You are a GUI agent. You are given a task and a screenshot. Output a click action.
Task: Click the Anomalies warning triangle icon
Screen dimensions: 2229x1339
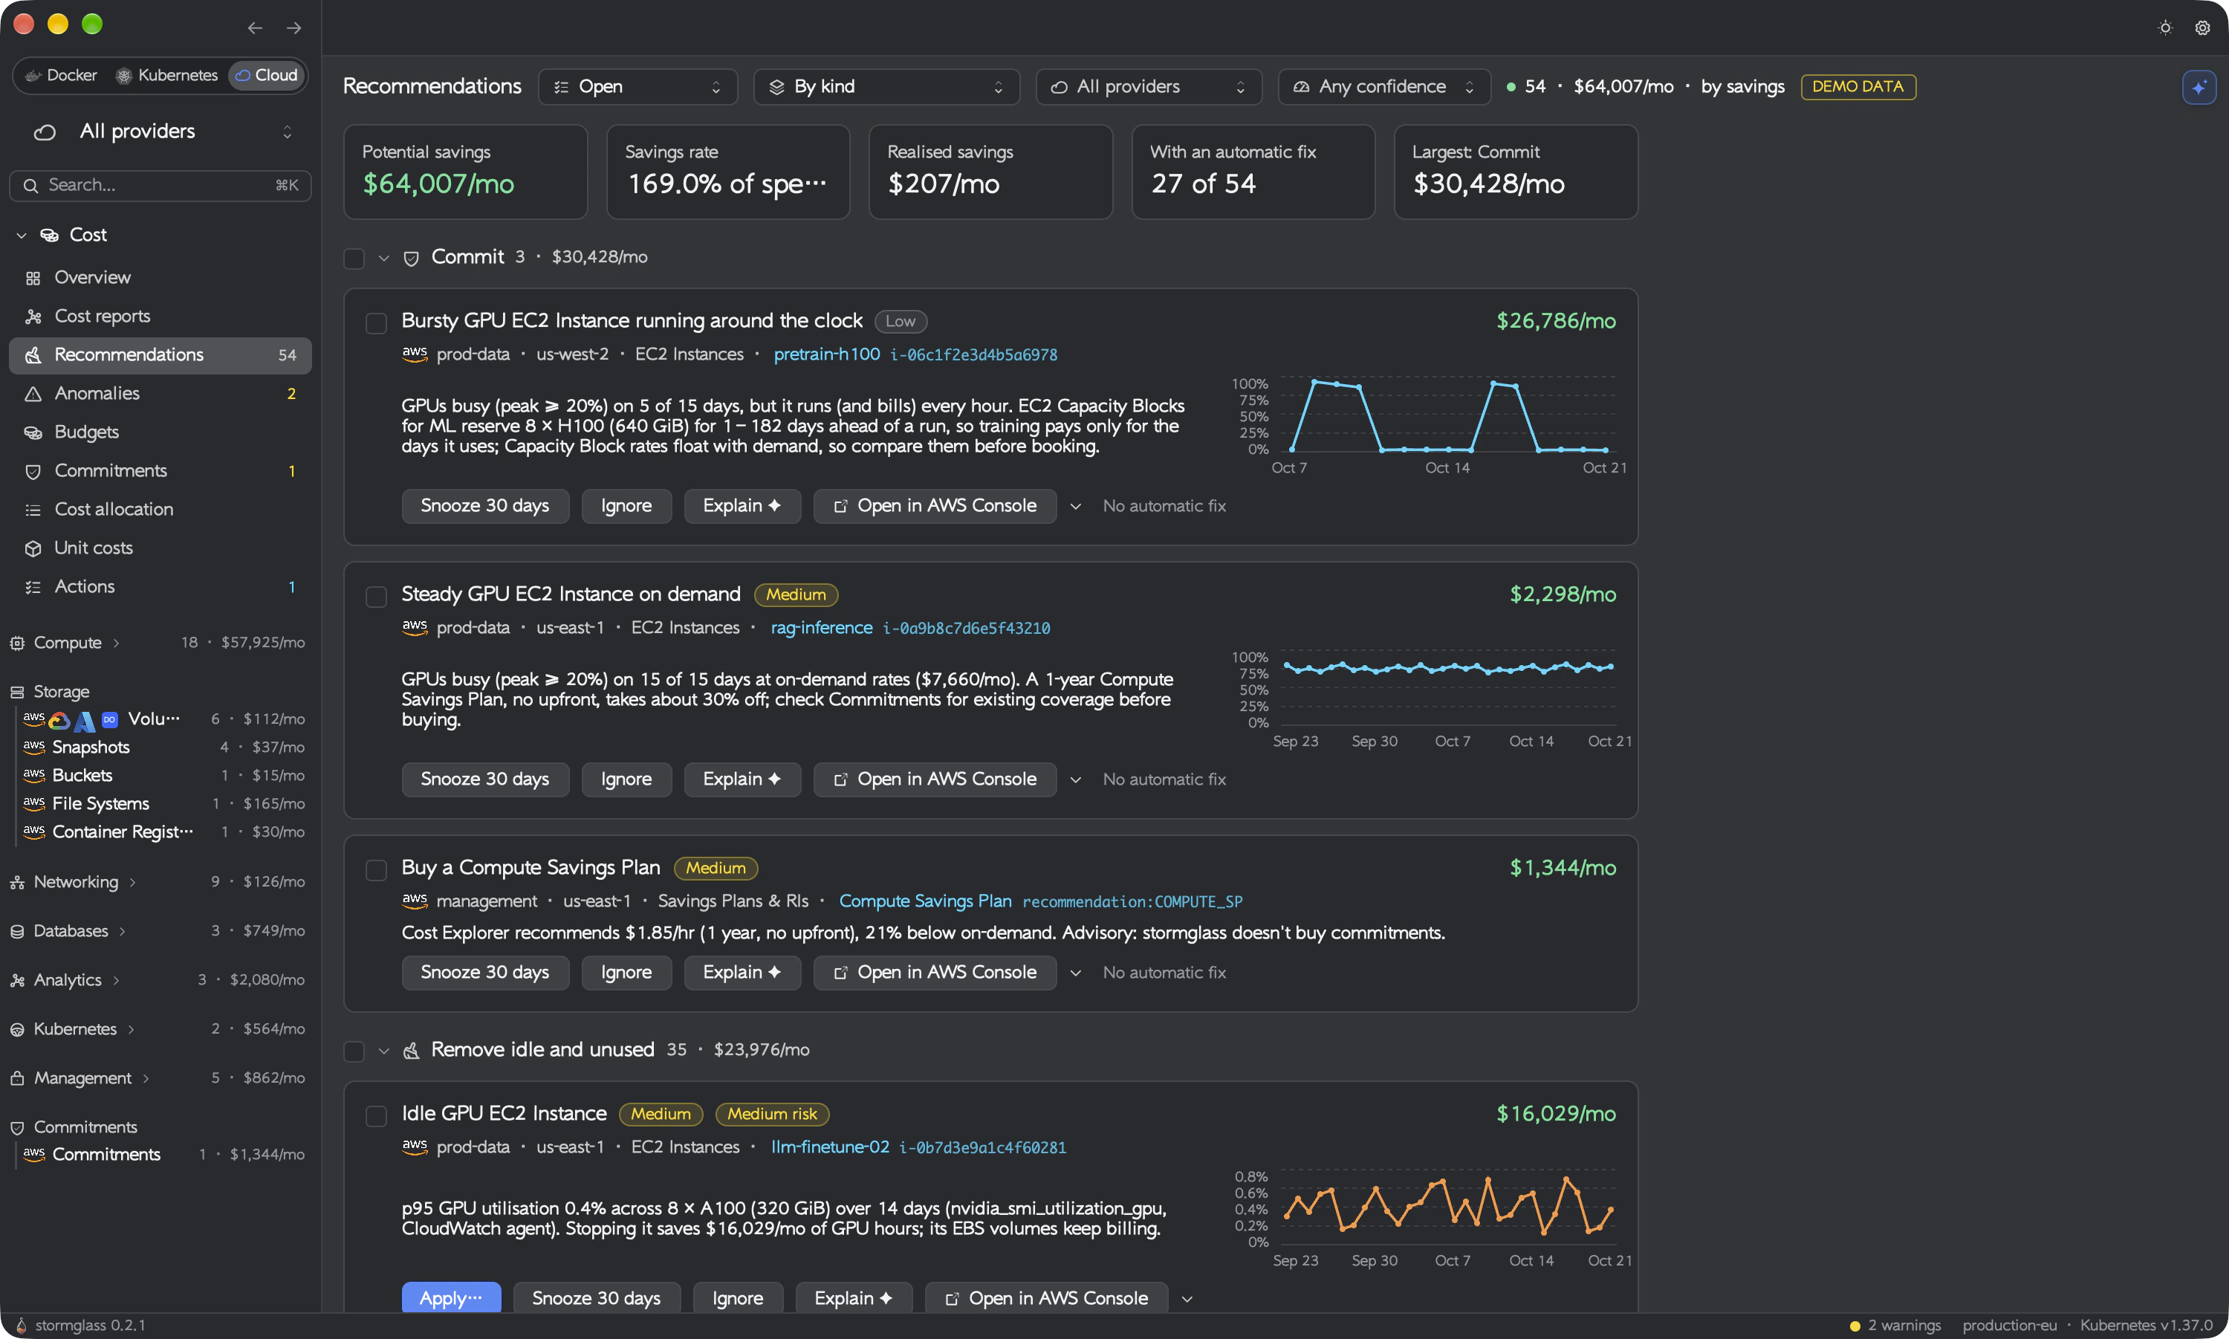tap(33, 395)
